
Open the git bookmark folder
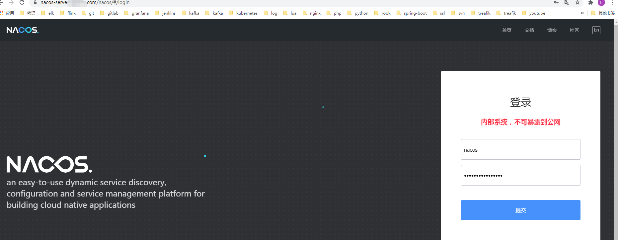click(88, 13)
